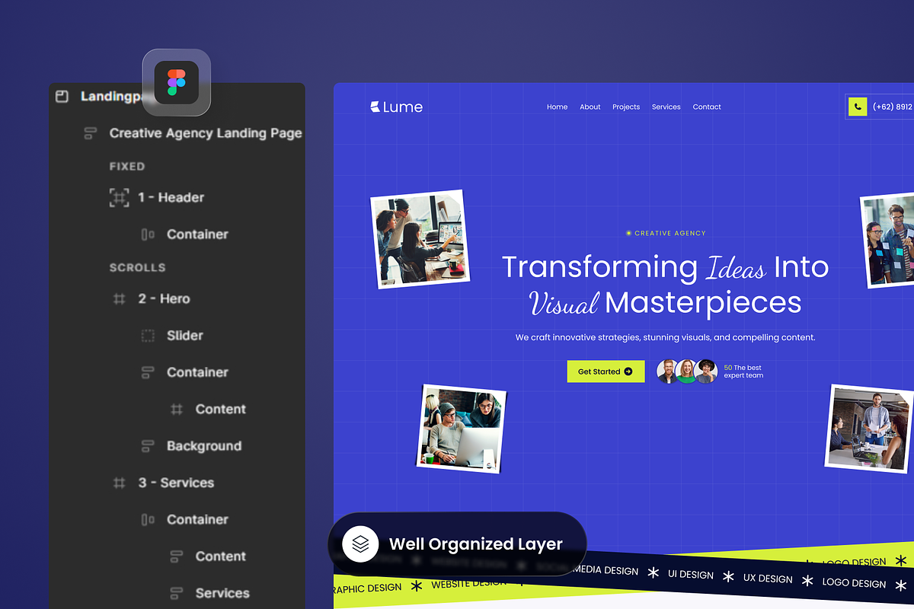Image resolution: width=914 pixels, height=609 pixels.
Task: Open the Contact nav link
Action: (707, 107)
